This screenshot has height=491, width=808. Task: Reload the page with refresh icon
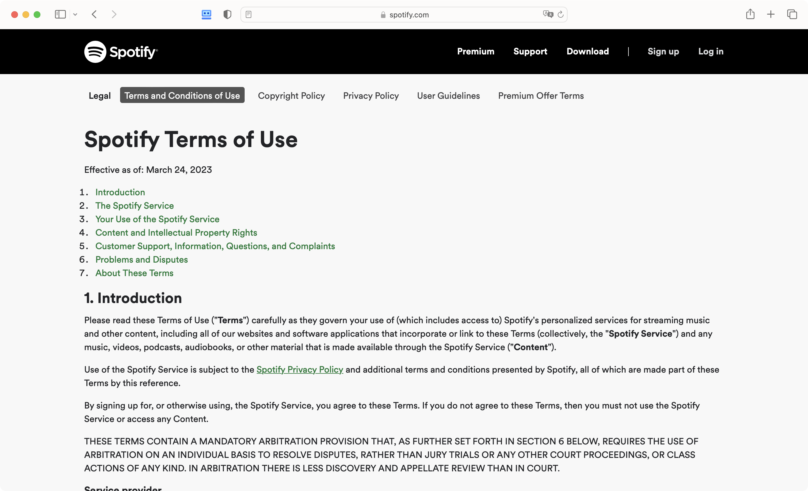click(561, 14)
